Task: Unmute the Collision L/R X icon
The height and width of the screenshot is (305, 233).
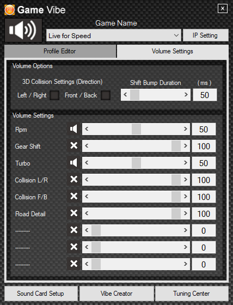Action: point(73,180)
